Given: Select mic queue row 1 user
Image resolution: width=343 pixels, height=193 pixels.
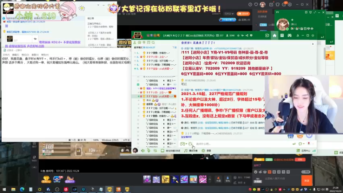Looking at the screenshot, I should click(154, 53).
